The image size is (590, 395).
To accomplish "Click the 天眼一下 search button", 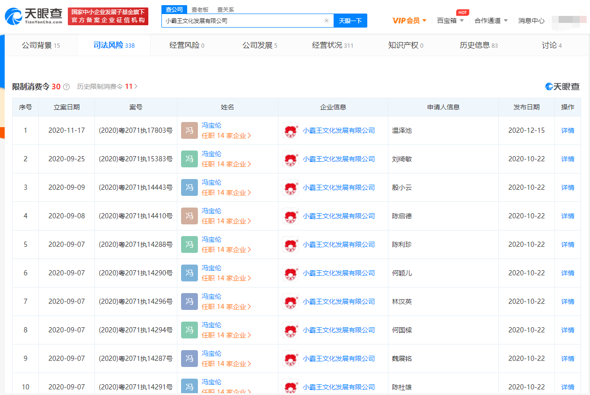I will tap(350, 21).
